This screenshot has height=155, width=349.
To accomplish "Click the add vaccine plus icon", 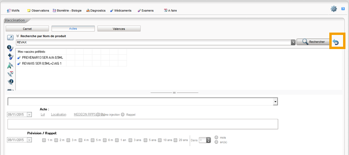I will (10, 57).
